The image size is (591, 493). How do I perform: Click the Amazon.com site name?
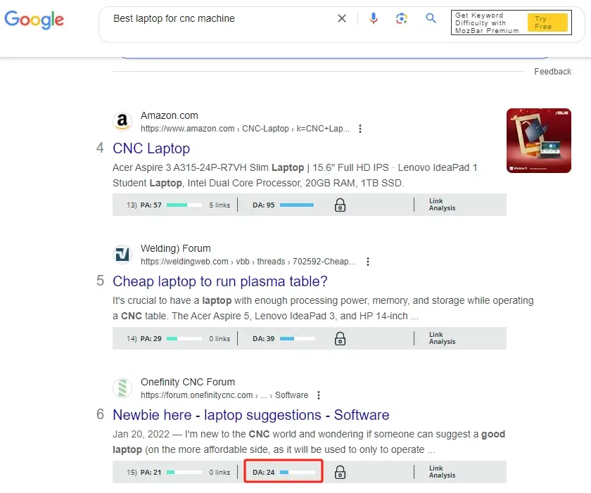click(x=170, y=115)
